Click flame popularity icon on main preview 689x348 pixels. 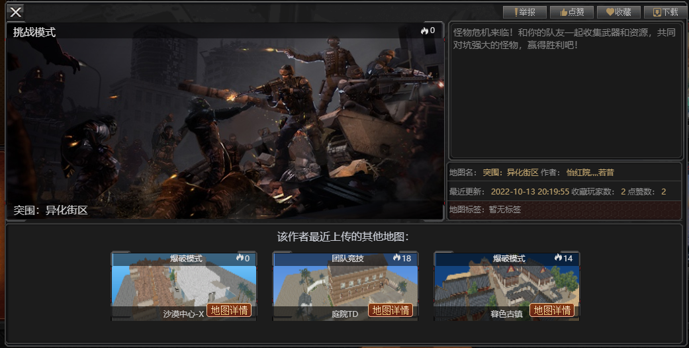(424, 30)
